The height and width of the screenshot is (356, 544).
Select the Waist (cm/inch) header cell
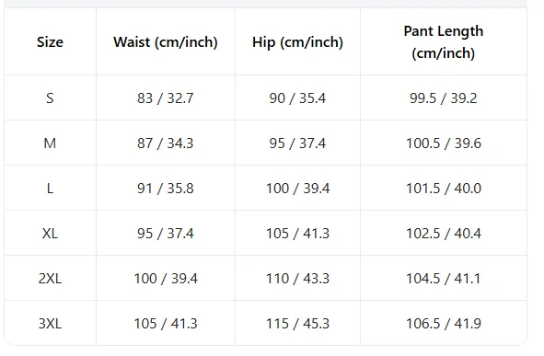(x=166, y=42)
